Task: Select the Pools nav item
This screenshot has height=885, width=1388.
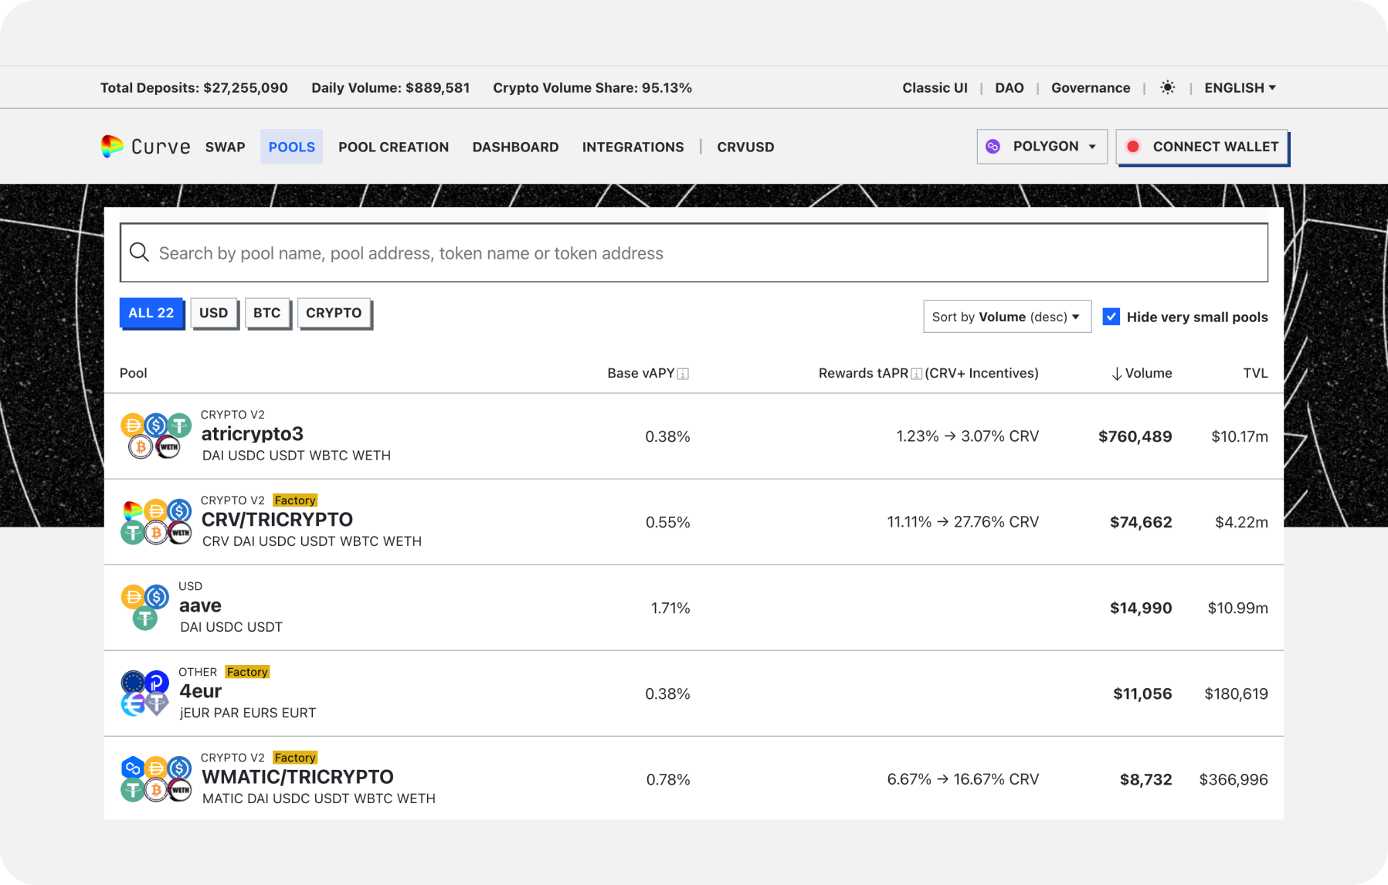Action: [292, 147]
